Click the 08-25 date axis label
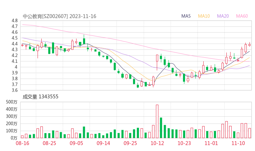 pos(49,143)
